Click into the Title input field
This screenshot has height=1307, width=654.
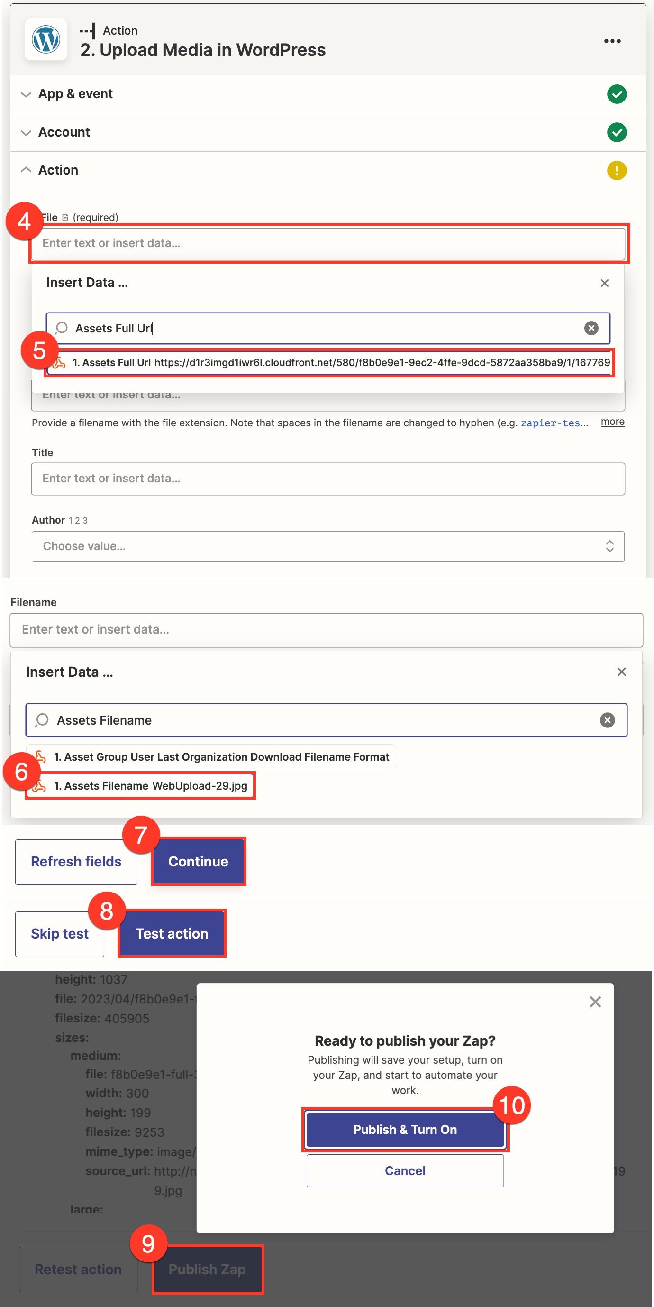327,479
